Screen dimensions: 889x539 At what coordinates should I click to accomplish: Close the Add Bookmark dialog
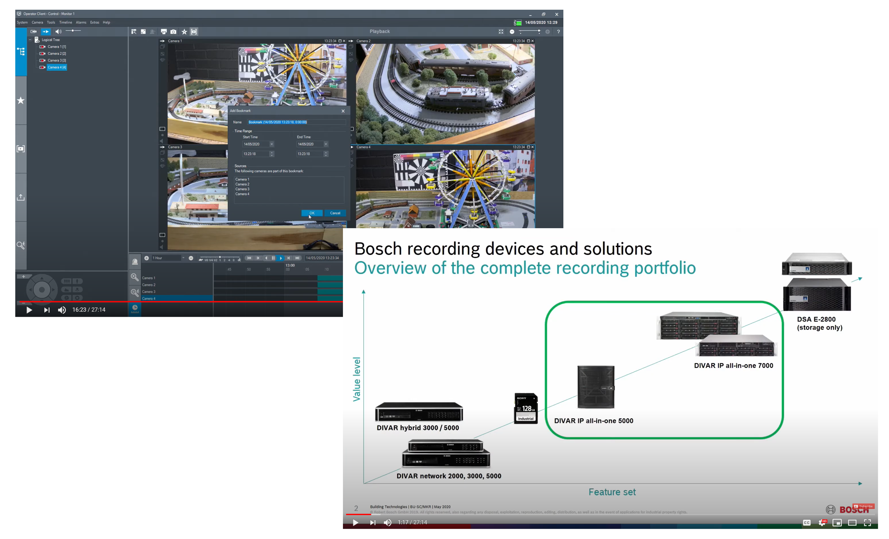pyautogui.click(x=343, y=111)
